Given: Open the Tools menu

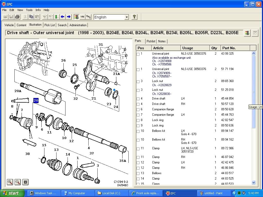Looking at the screenshot, I should point(29,10).
